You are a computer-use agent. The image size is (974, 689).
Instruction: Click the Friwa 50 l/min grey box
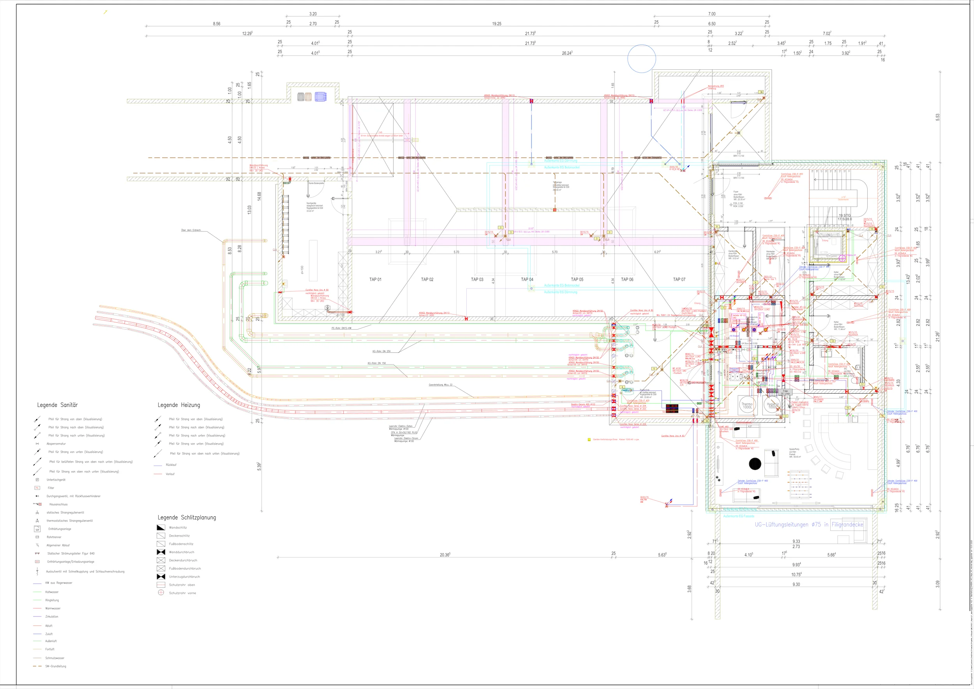[x=785, y=392]
